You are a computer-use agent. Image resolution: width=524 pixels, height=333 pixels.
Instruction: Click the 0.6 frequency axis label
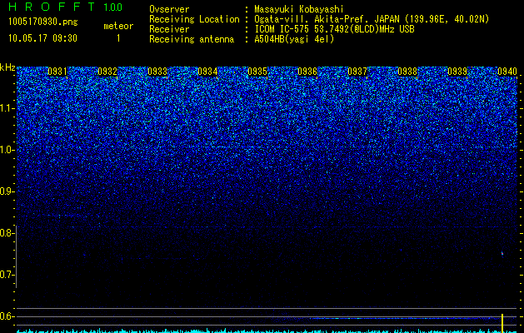point(6,316)
